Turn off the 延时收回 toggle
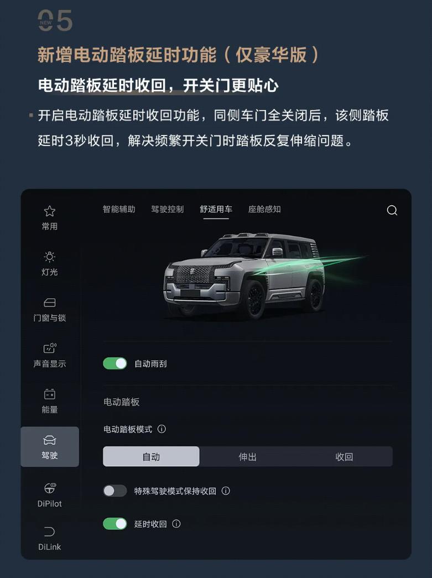Screen dimensions: 432x578 [115, 524]
